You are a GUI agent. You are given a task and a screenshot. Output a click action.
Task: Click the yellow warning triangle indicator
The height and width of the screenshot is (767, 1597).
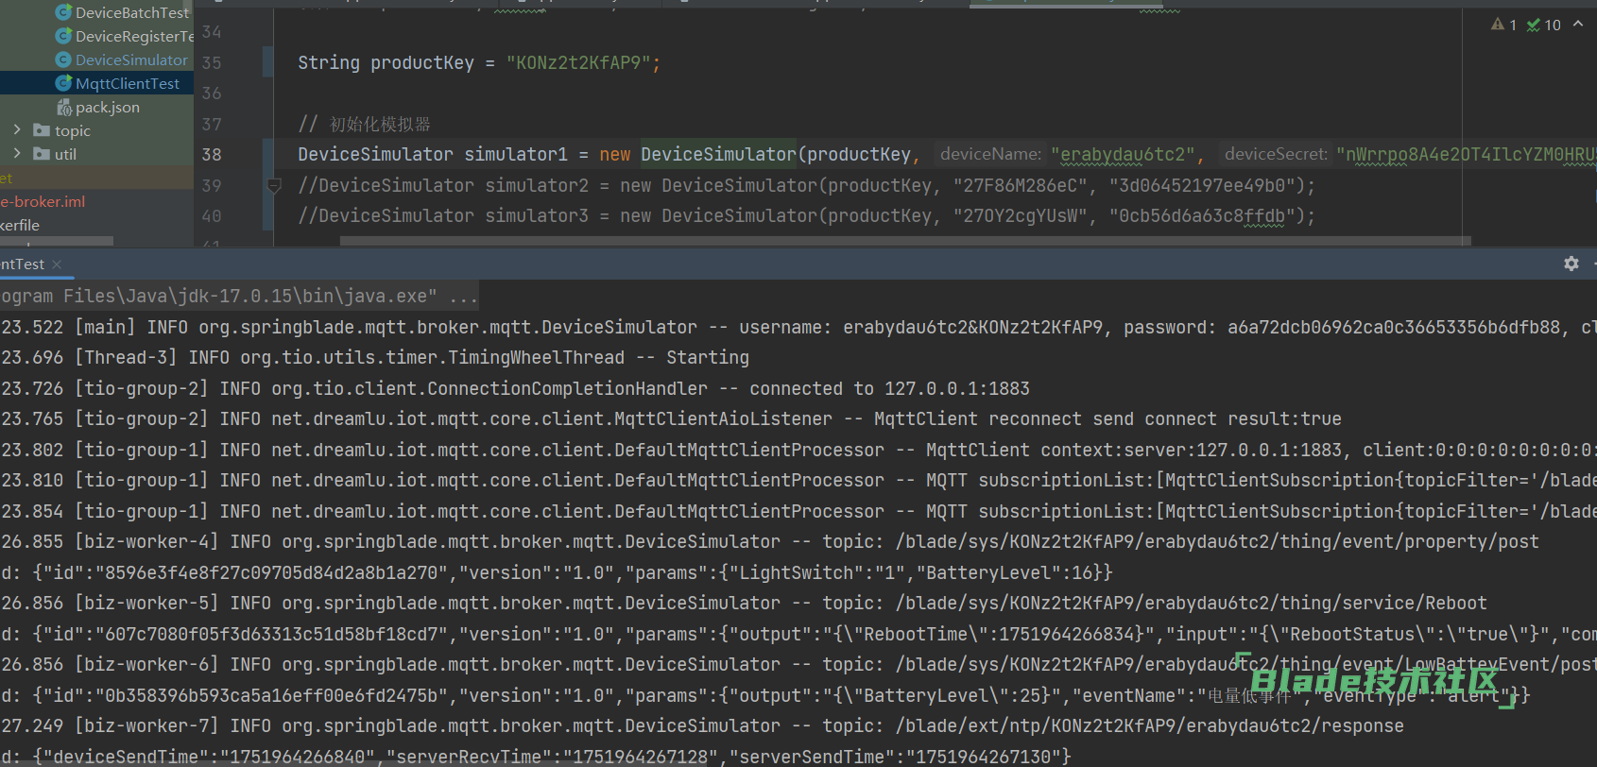click(x=1498, y=25)
